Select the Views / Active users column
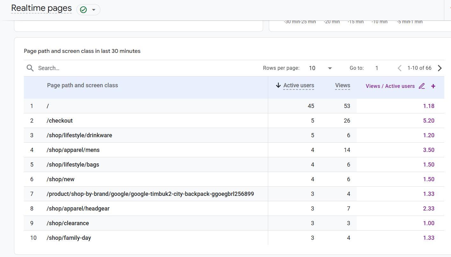 390,86
